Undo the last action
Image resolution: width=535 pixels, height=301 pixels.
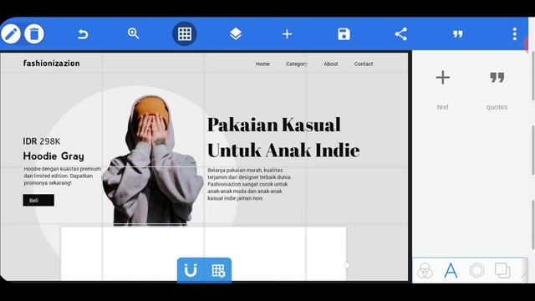83,34
